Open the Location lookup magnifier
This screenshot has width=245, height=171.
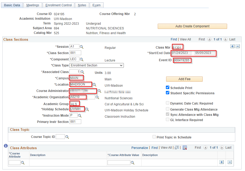[x=94, y=85]
